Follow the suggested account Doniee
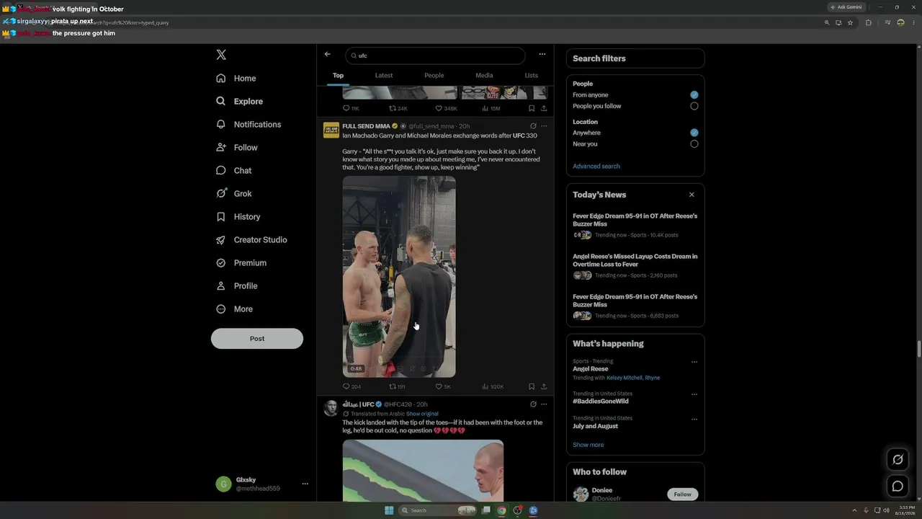 [683, 494]
